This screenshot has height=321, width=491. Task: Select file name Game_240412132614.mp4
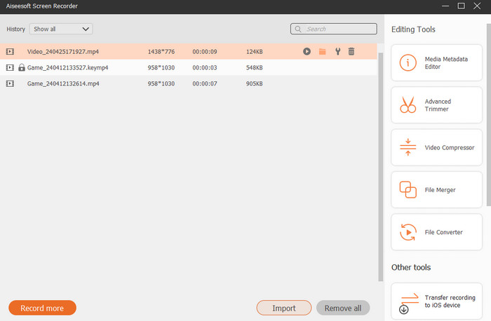pyautogui.click(x=63, y=83)
